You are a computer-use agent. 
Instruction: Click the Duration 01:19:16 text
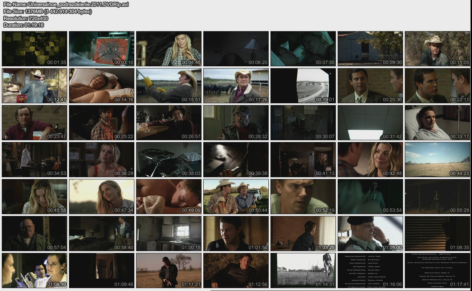point(24,25)
